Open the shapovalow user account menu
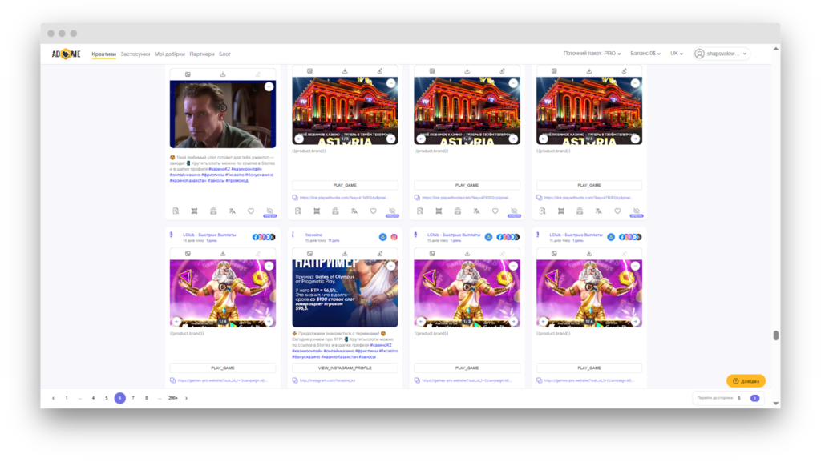This screenshot has height=466, width=821. click(x=722, y=54)
